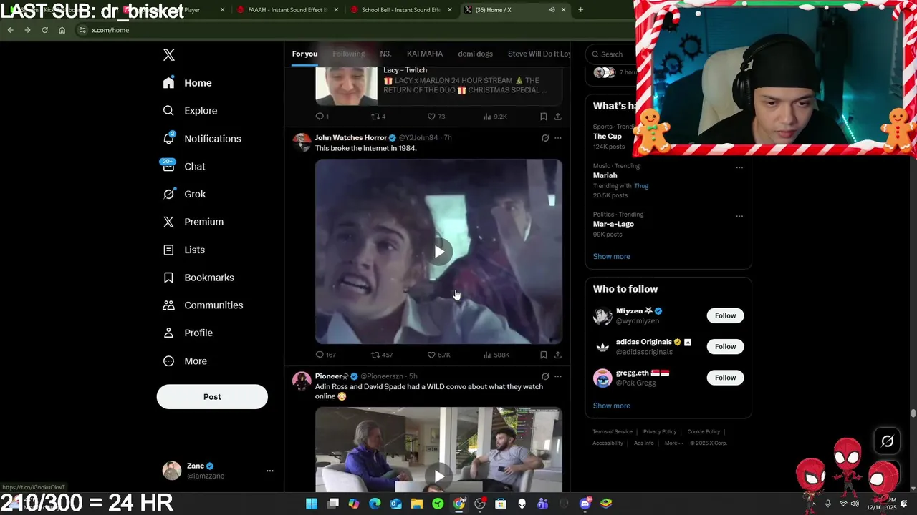Viewport: 917px width, 515px height.
Task: Open the Profile page
Action: tap(188, 333)
